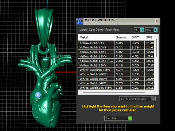Sort by the DWT column header
The image size is (175, 131).
point(137,37)
